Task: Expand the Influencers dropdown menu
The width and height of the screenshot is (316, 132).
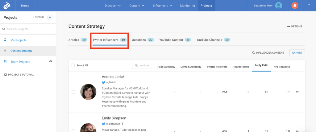Action: point(162,6)
